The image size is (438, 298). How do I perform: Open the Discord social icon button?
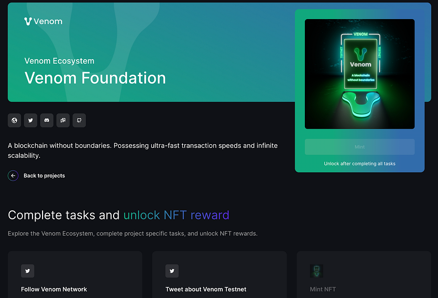(x=47, y=121)
